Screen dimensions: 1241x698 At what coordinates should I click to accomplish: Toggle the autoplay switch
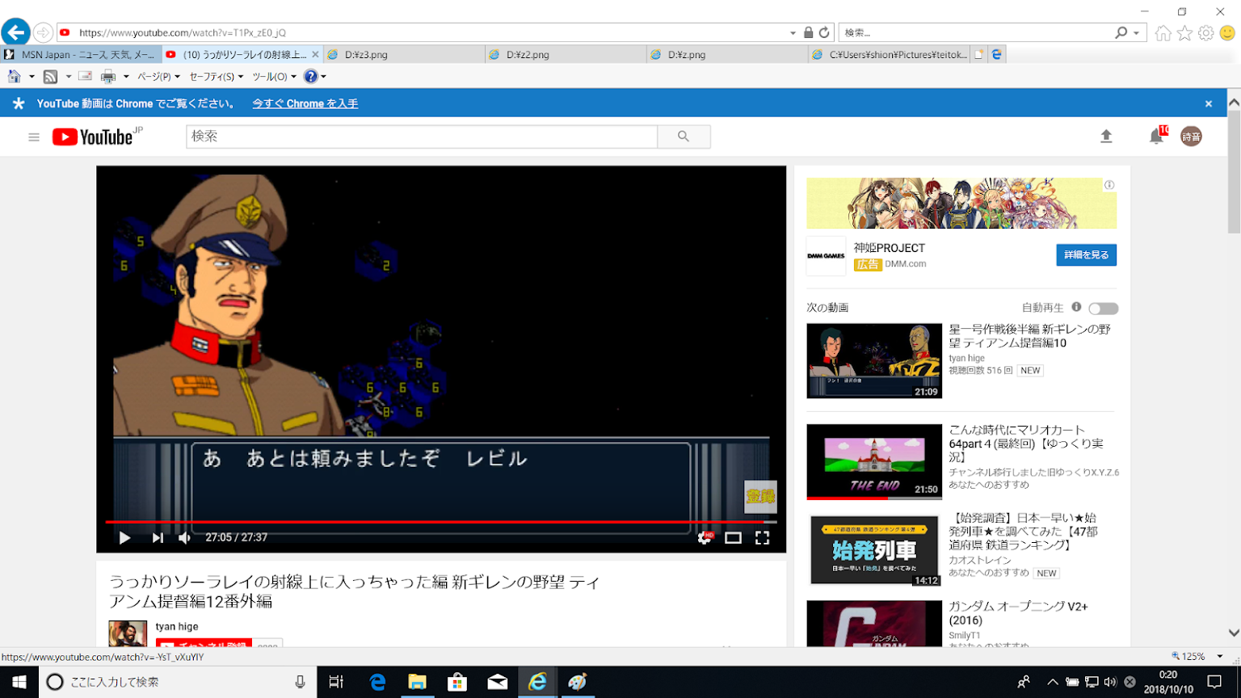(x=1103, y=309)
